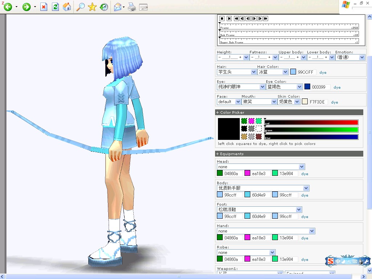Open the Hair style dropdown

point(237,72)
